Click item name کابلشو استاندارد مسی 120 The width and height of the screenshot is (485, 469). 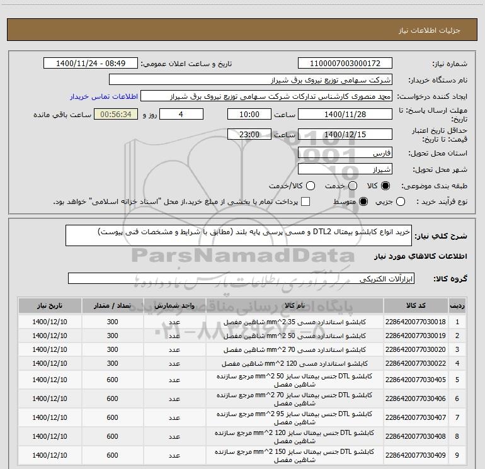295,363
